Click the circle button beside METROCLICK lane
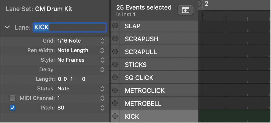Viewport: 271px width, 123px height. 115,90
